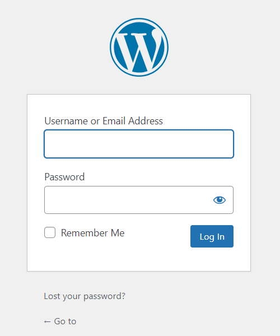Click the Log In button
Image resolution: width=280 pixels, height=336 pixels.
[x=212, y=236]
